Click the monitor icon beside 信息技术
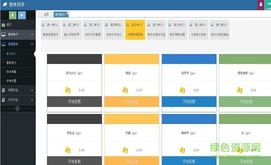Screen dimensions: 271x165 (x=3, y=44)
